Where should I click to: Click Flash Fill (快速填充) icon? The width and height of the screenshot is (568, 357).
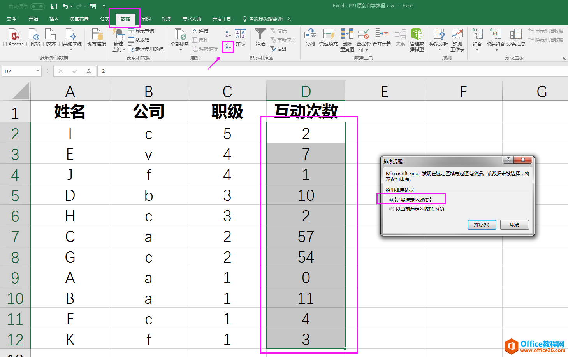coord(329,38)
